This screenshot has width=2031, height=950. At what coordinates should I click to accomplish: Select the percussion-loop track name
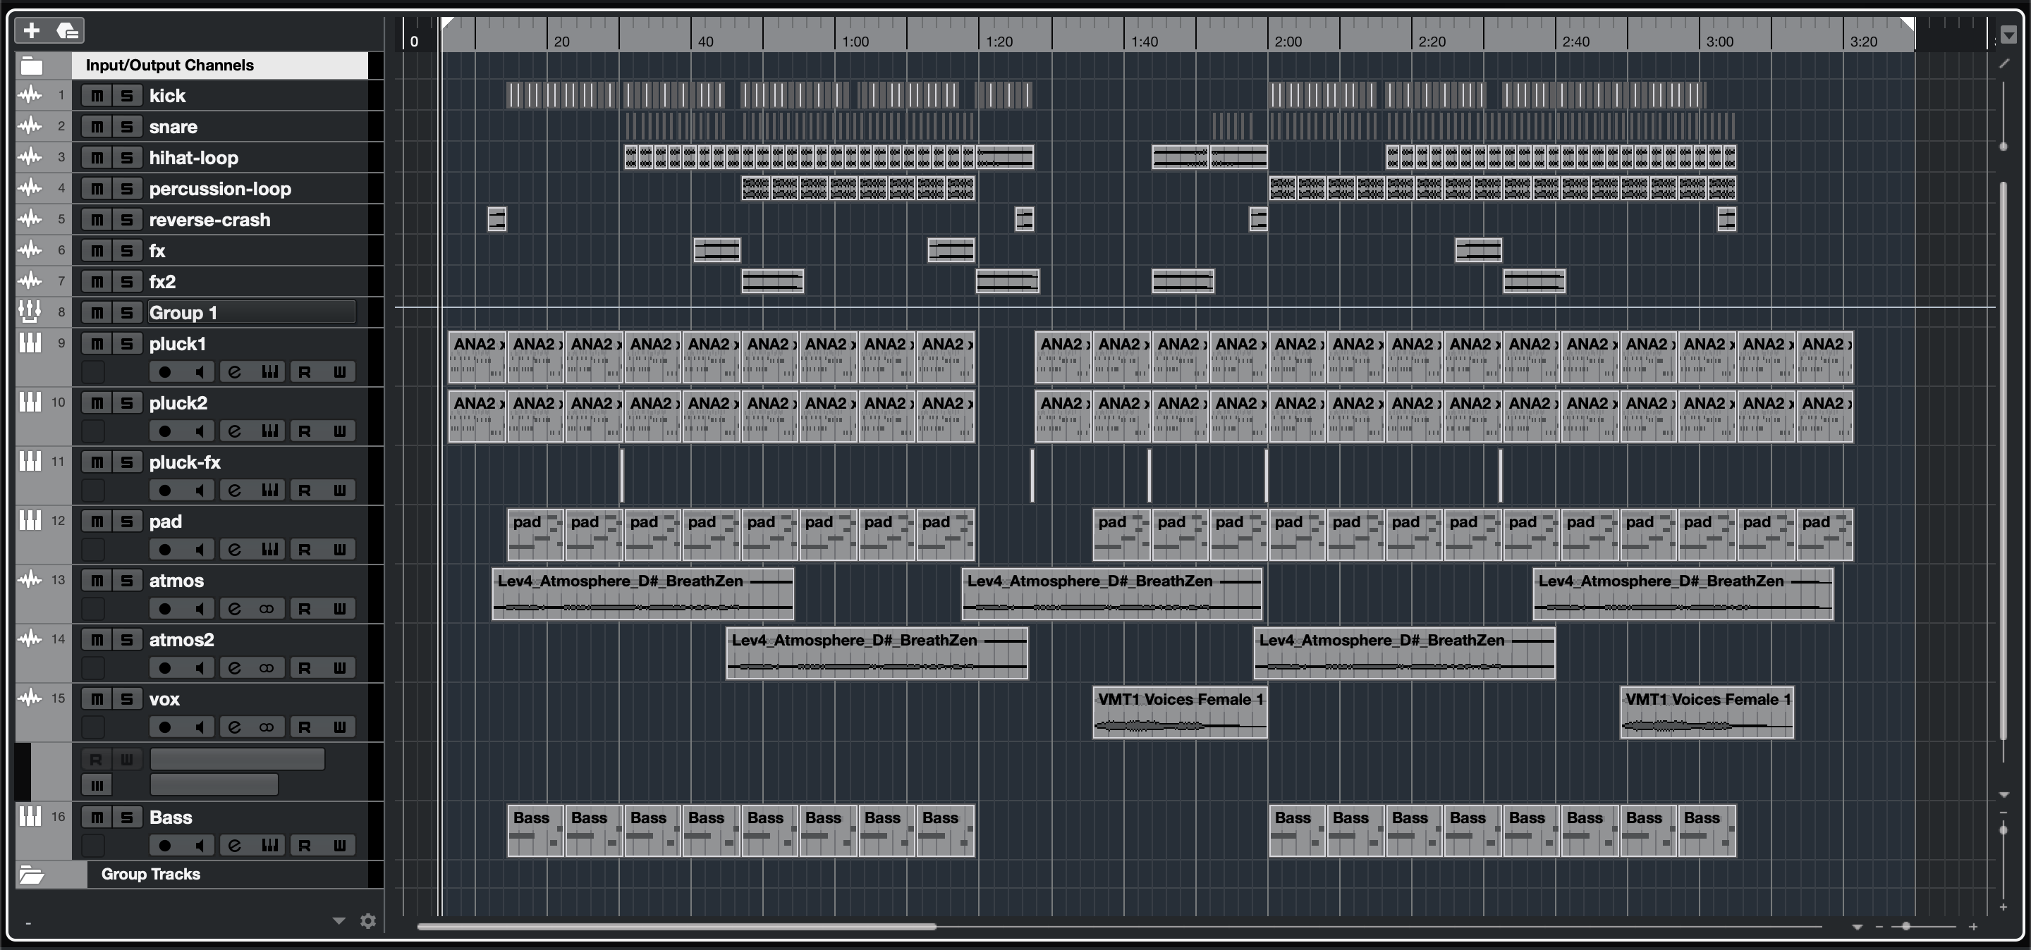click(220, 189)
